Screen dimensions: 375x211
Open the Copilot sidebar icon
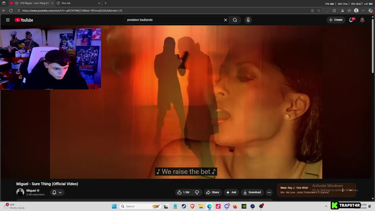[371, 11]
